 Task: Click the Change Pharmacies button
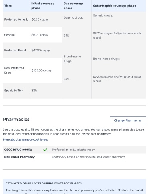click(128, 120)
